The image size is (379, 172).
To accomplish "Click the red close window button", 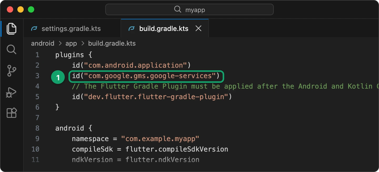I will pyautogui.click(x=10, y=10).
